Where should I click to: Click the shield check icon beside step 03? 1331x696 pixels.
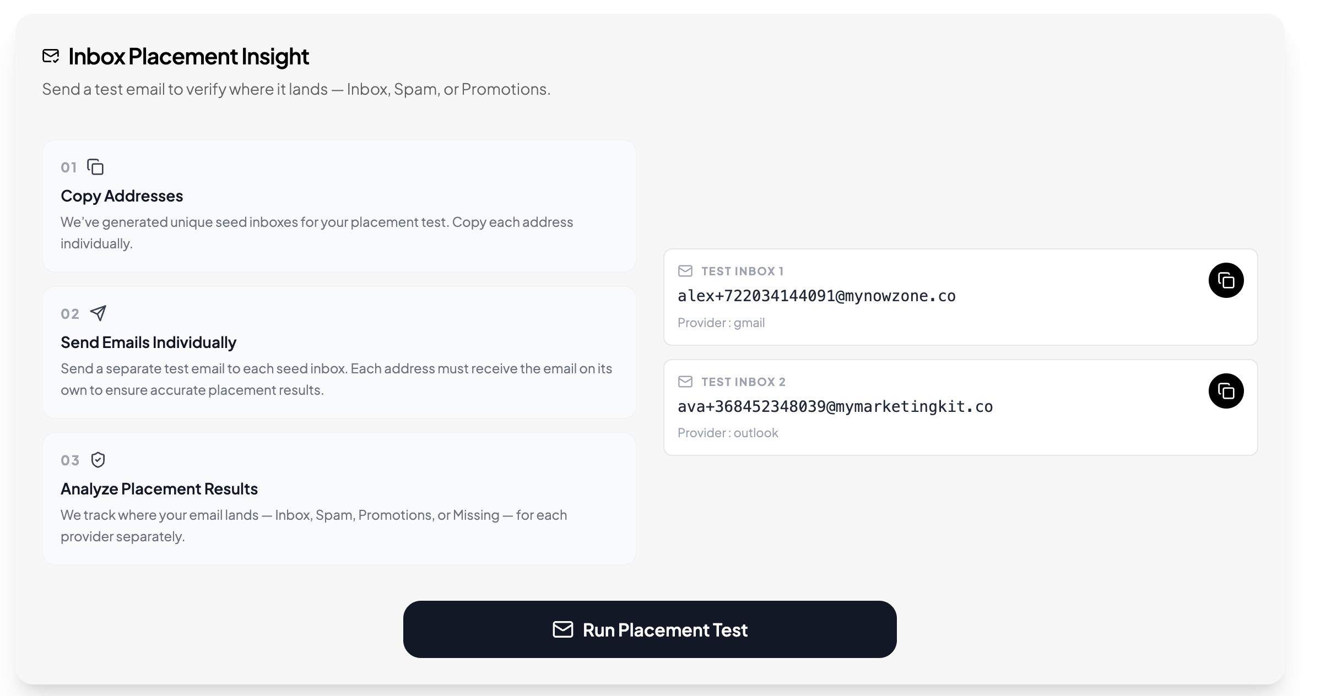click(x=98, y=460)
